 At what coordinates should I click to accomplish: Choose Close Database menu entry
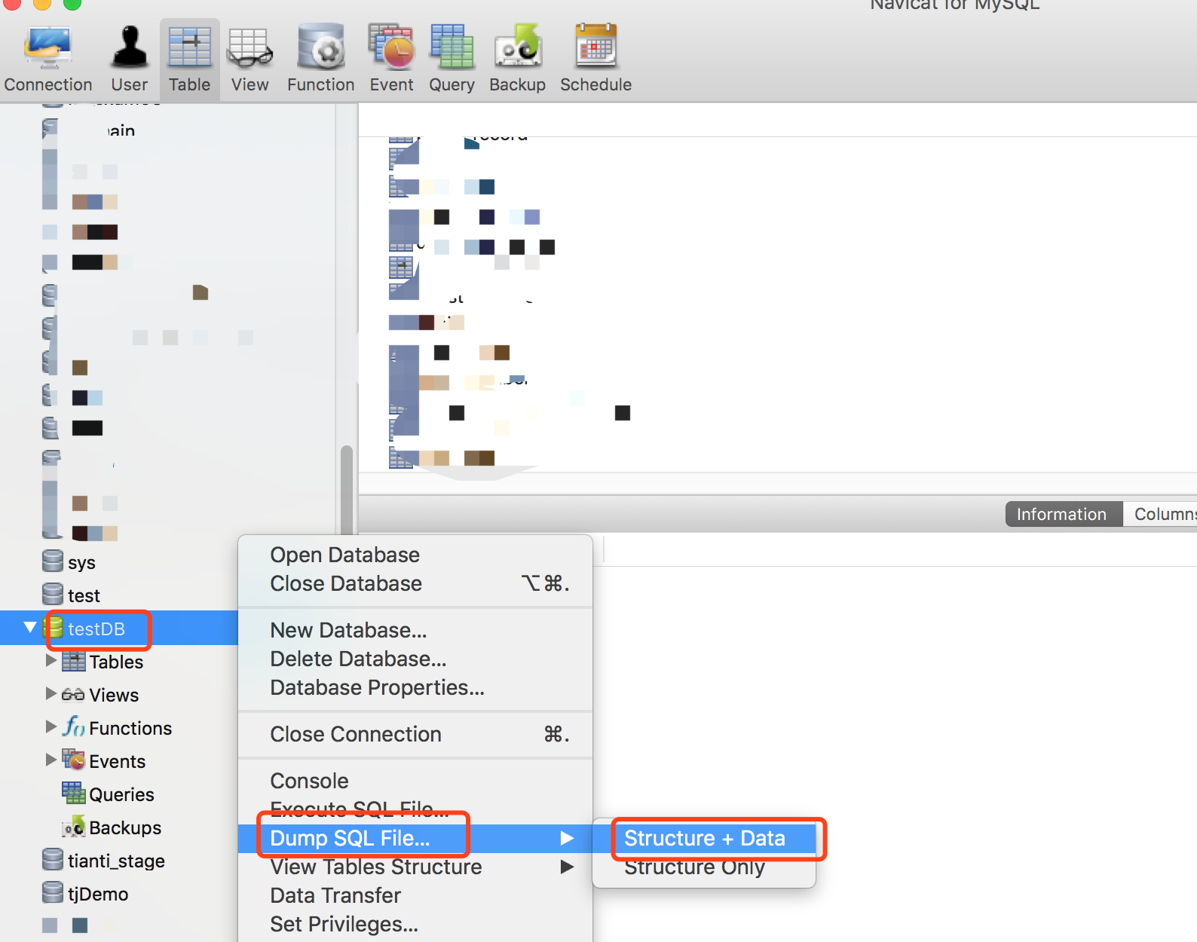tap(415, 583)
